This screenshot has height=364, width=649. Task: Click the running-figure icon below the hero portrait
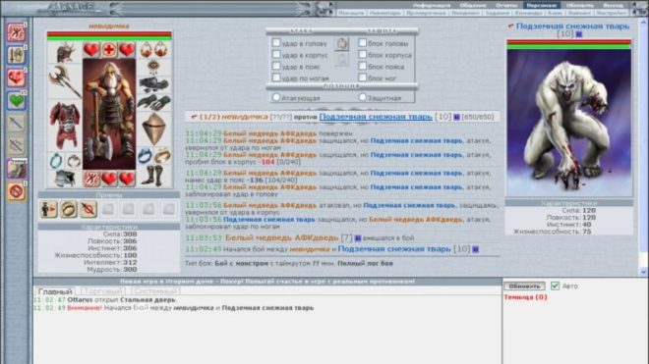coord(91,179)
